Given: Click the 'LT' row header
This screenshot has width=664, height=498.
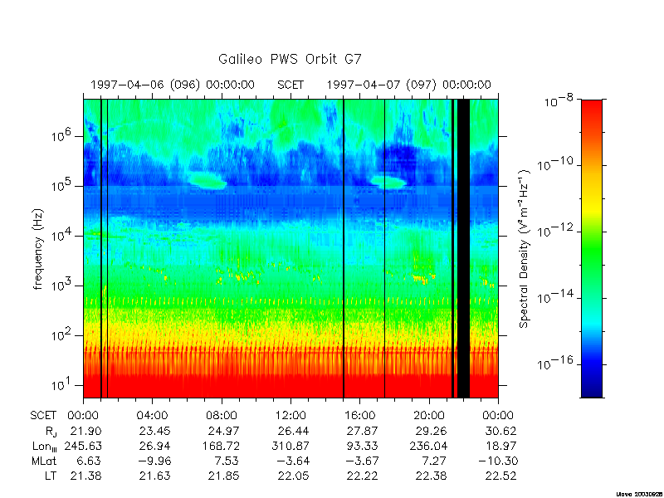Looking at the screenshot, I should tap(51, 476).
